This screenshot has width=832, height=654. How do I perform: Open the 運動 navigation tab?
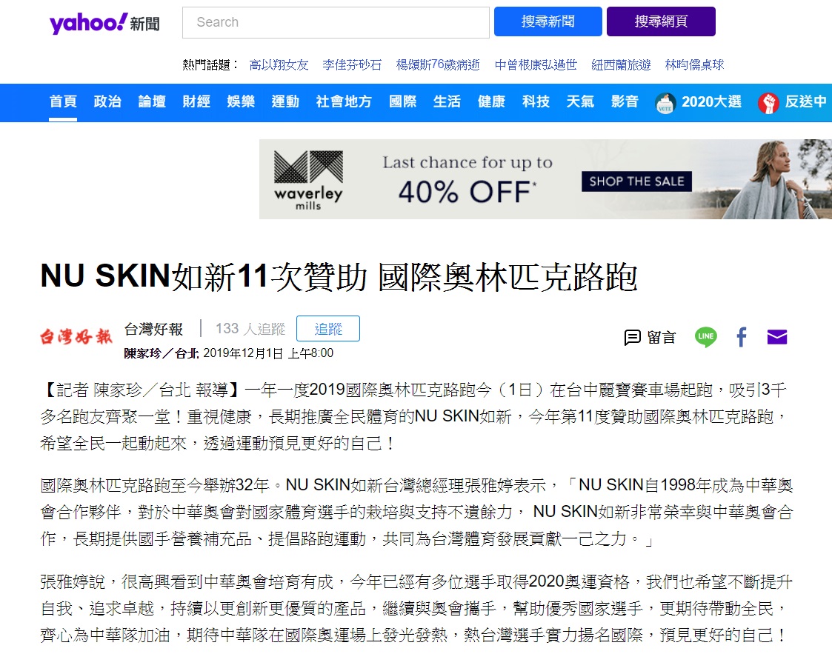click(285, 101)
